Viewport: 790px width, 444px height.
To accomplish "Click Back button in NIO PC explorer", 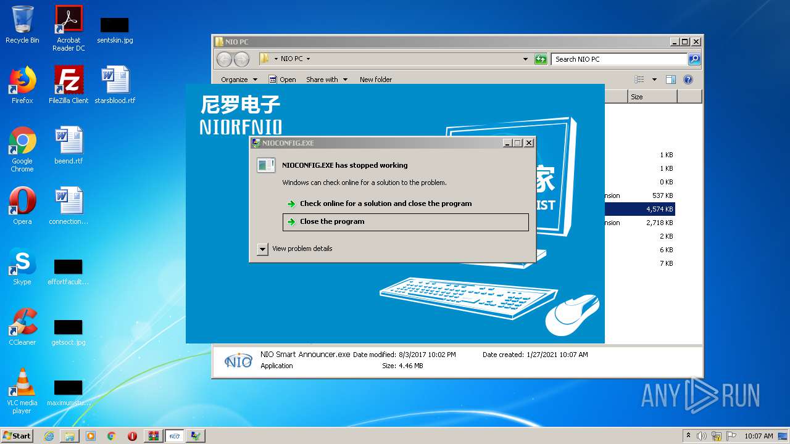I will pos(224,59).
